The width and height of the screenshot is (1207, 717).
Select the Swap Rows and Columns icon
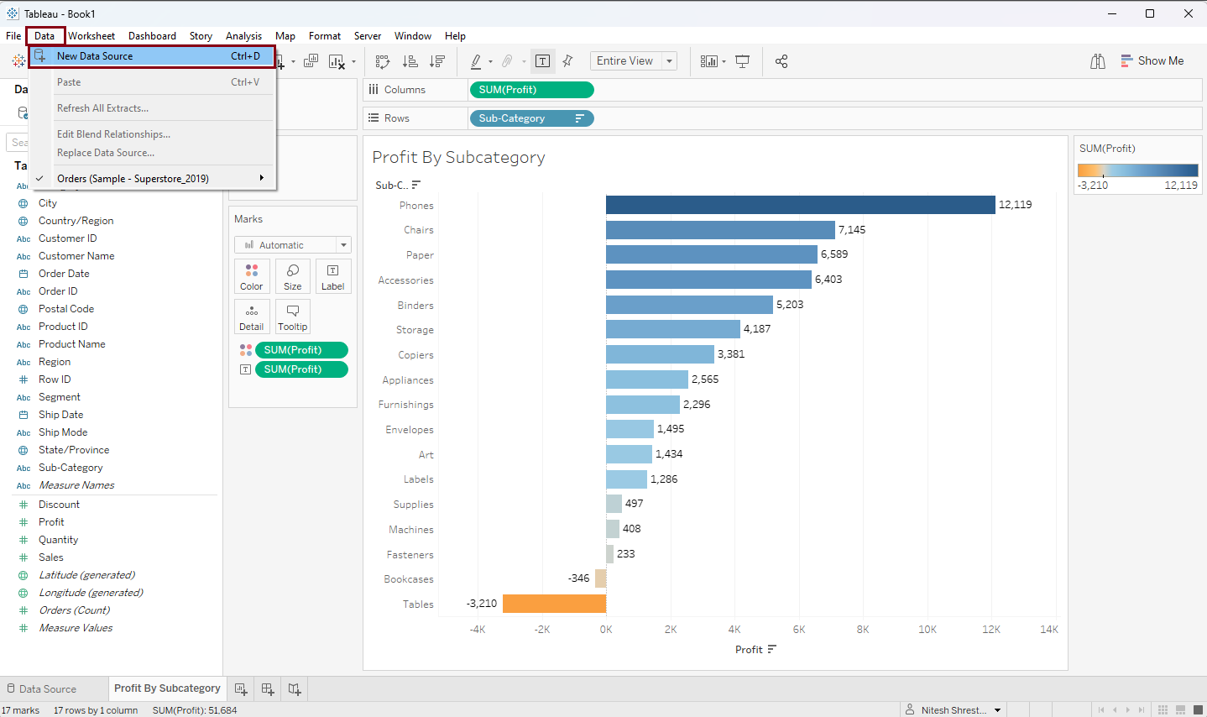[383, 61]
